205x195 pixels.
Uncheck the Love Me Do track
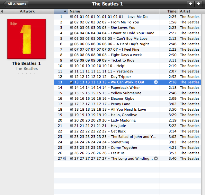pyautogui.click(x=71, y=17)
